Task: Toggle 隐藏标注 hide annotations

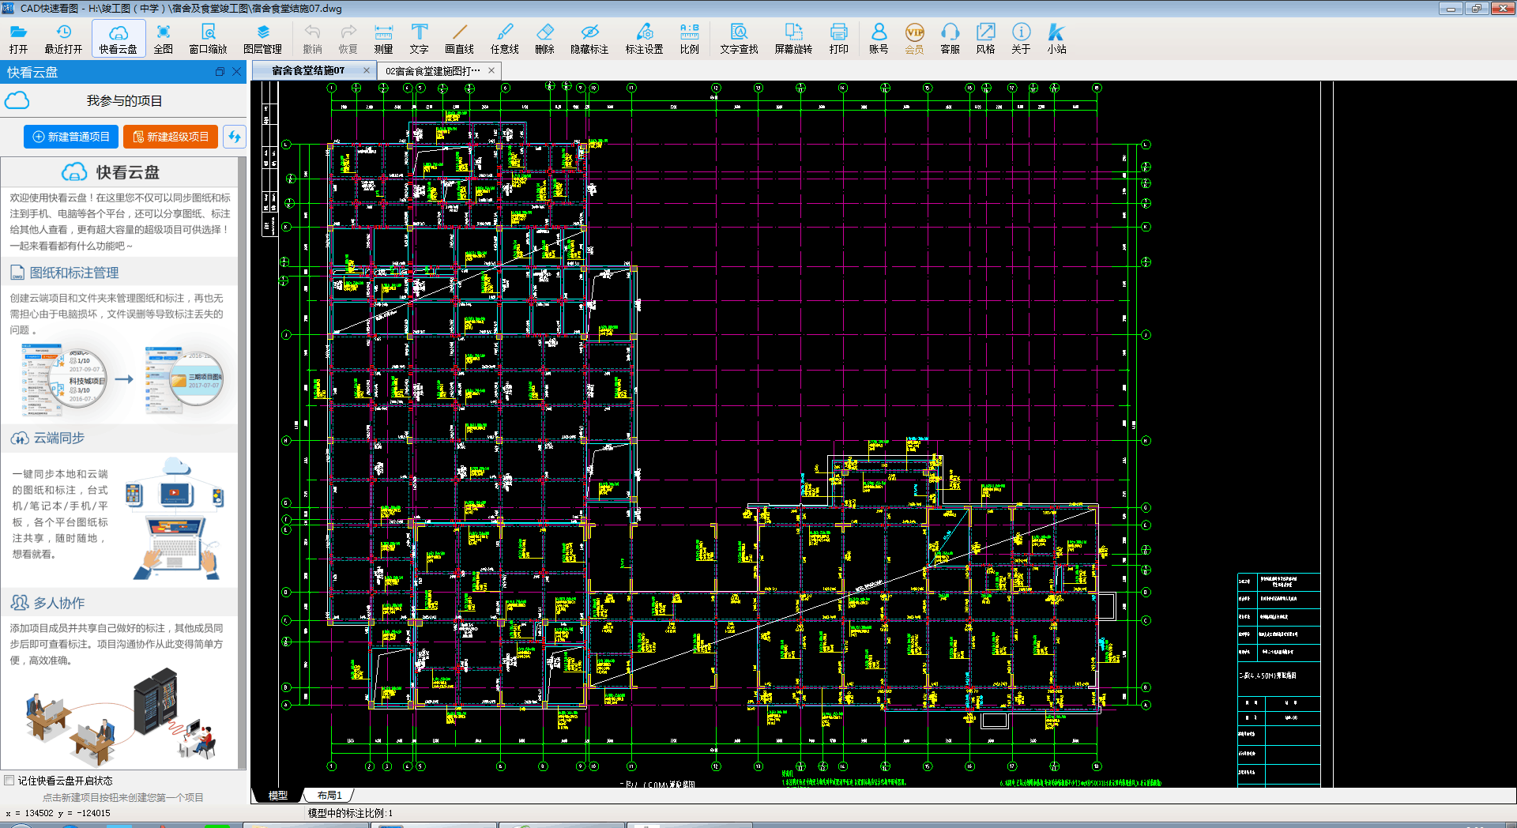Action: (x=589, y=39)
